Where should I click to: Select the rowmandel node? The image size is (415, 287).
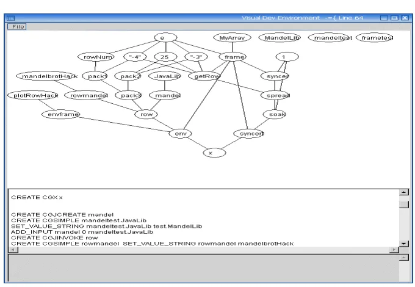(x=86, y=95)
